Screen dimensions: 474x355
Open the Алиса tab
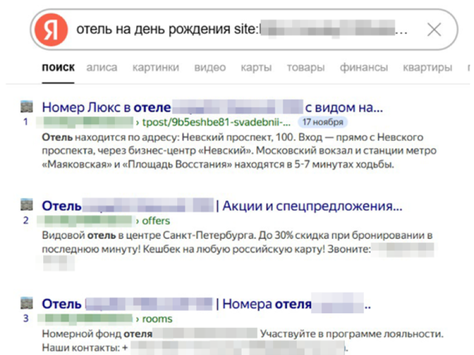(x=101, y=67)
